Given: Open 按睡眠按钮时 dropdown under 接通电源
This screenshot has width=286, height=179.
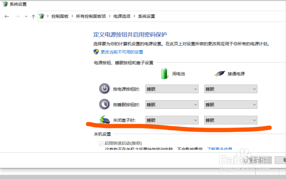Looking at the screenshot, I should coord(231,105).
